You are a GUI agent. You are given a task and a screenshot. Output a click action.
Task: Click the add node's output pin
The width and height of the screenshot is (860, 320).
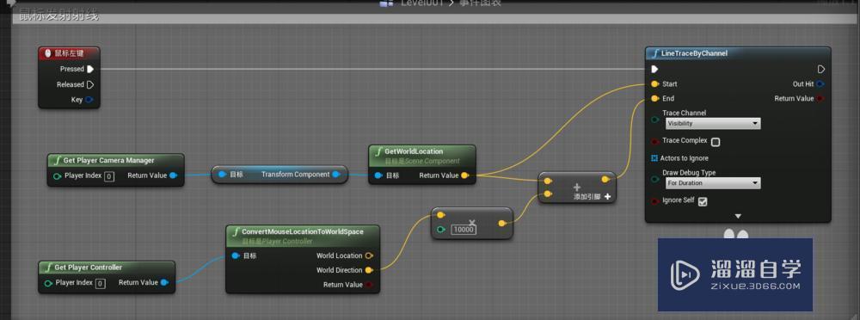[x=605, y=180]
